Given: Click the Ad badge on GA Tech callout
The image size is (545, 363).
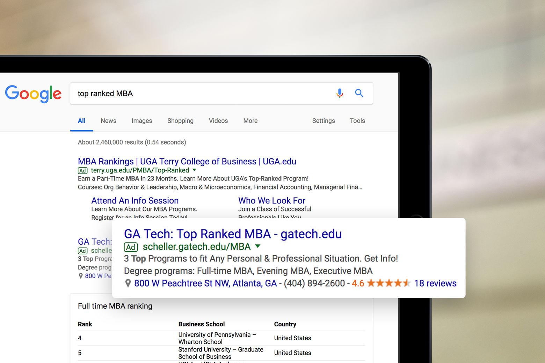Looking at the screenshot, I should 131,247.
